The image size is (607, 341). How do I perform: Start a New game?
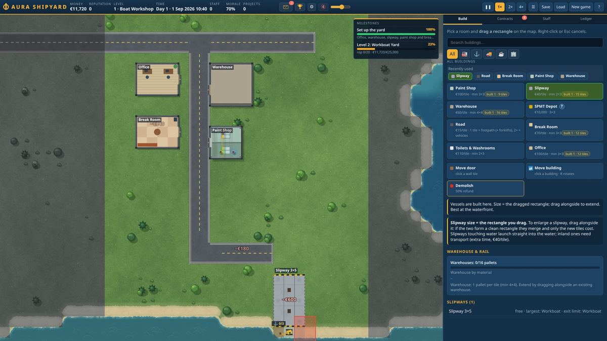tap(581, 7)
